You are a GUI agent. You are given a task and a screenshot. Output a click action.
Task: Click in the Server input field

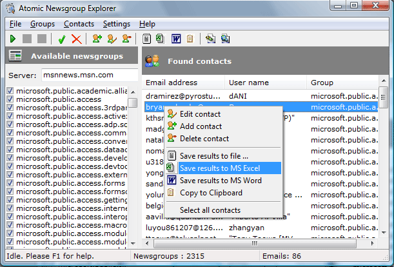pos(90,75)
